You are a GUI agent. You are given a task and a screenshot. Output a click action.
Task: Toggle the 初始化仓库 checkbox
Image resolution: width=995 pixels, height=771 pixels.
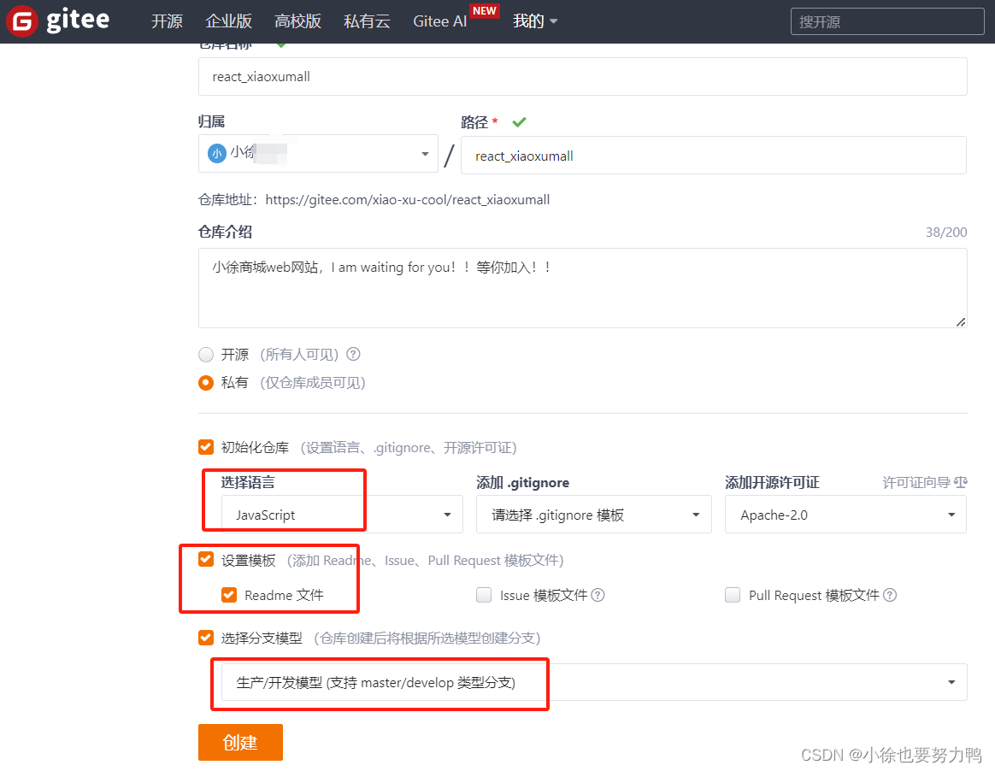click(206, 447)
